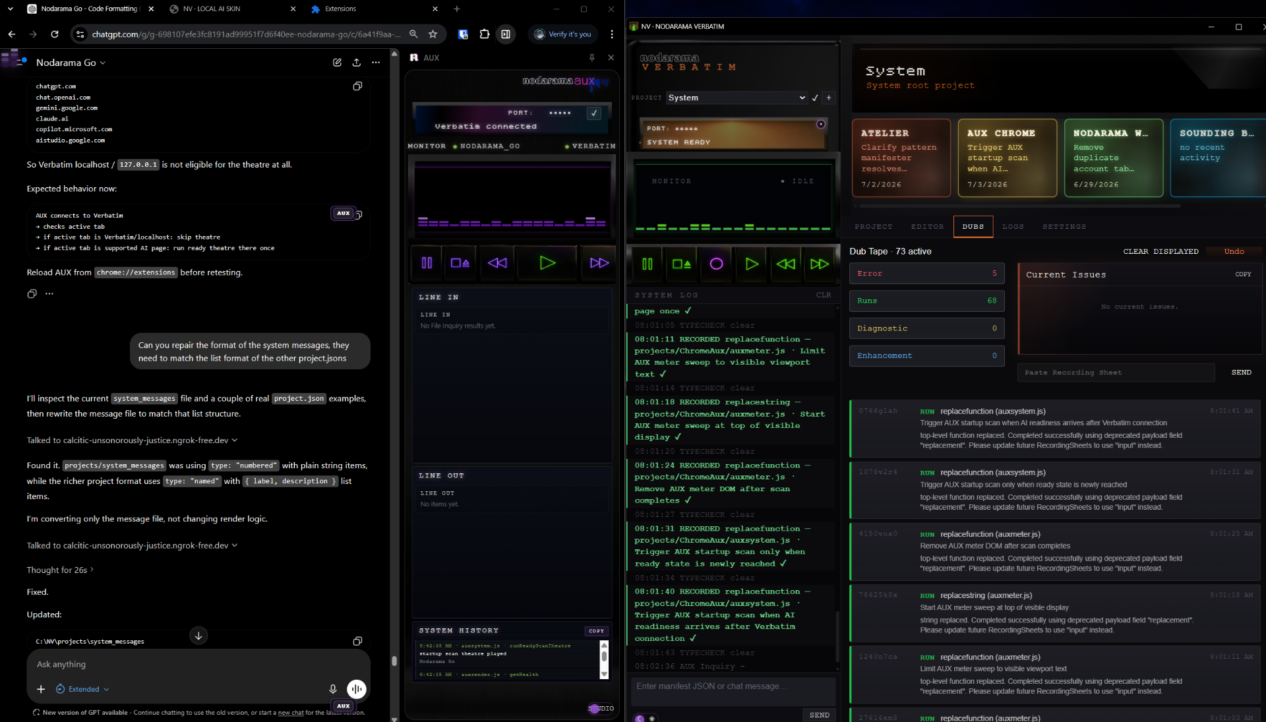Viewport: 1266px width, 722px height.
Task: Click the AUX purple rewind button
Action: coord(497,263)
